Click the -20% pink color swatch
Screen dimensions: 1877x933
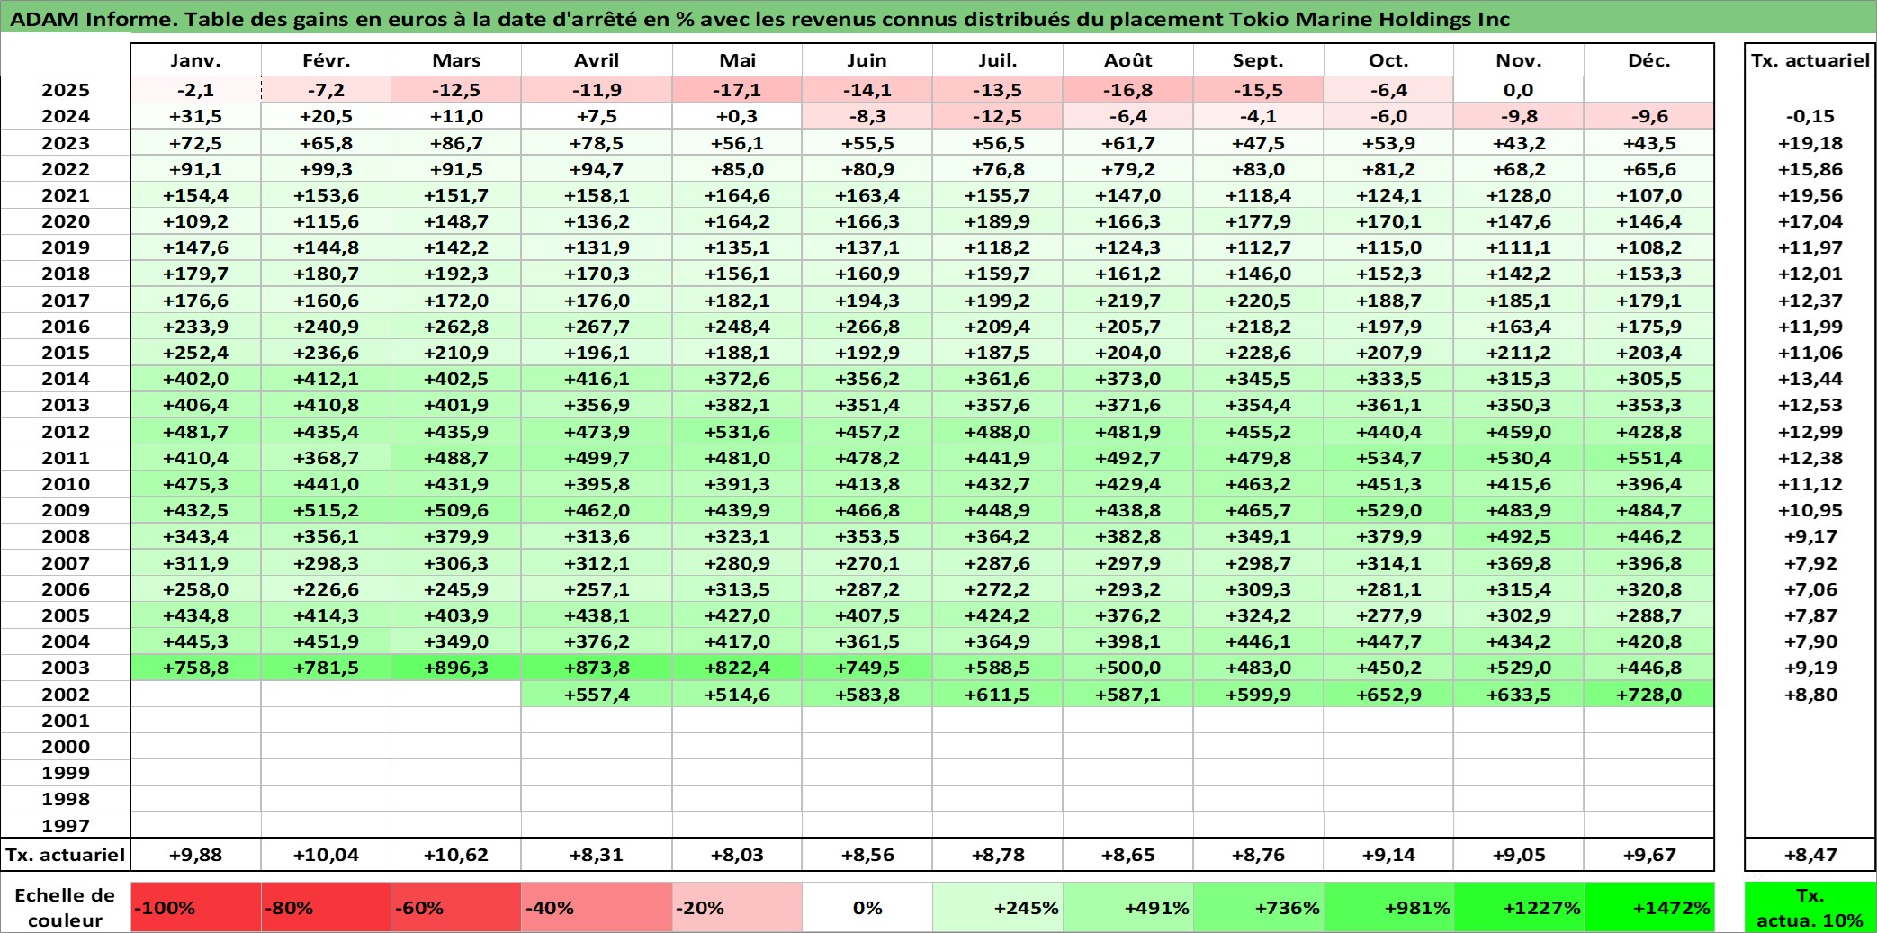point(737,907)
